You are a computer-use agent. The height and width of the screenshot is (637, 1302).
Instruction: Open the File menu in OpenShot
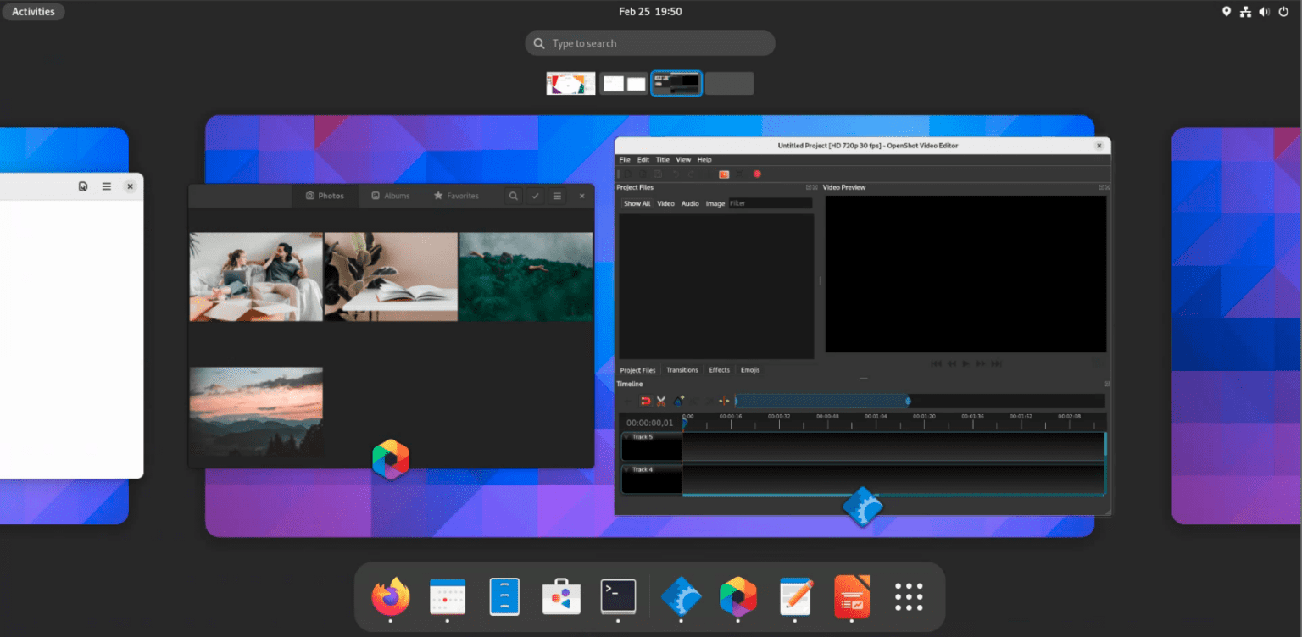pyautogui.click(x=625, y=159)
